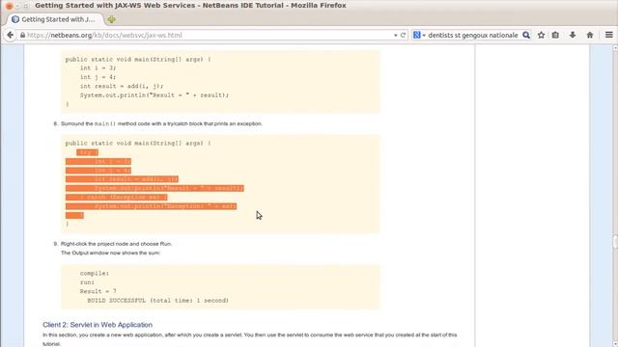
Task: Open the URL history dropdown arrow
Action: click(395, 35)
